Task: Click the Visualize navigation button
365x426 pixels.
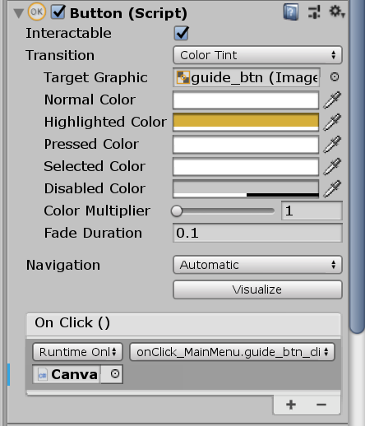Action: tap(257, 289)
